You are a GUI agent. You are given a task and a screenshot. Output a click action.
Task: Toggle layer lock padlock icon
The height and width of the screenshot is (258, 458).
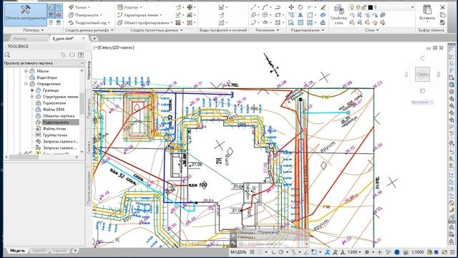tap(364, 7)
